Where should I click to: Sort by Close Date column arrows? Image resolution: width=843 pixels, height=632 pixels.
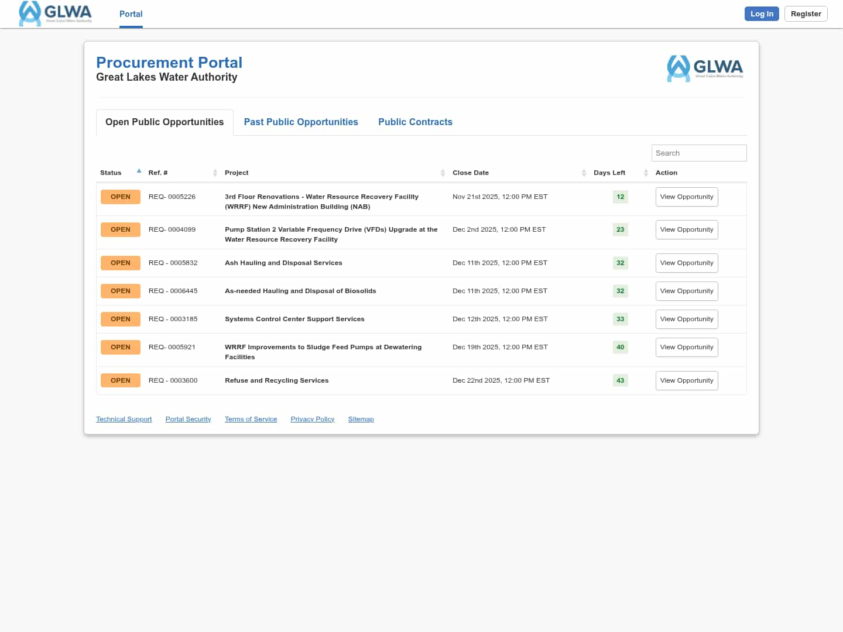point(584,173)
